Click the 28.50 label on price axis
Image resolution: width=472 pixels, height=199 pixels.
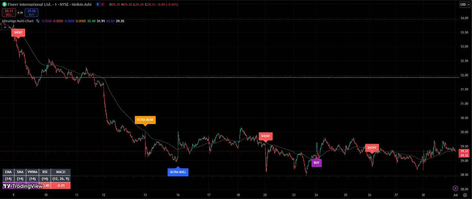click(464, 175)
